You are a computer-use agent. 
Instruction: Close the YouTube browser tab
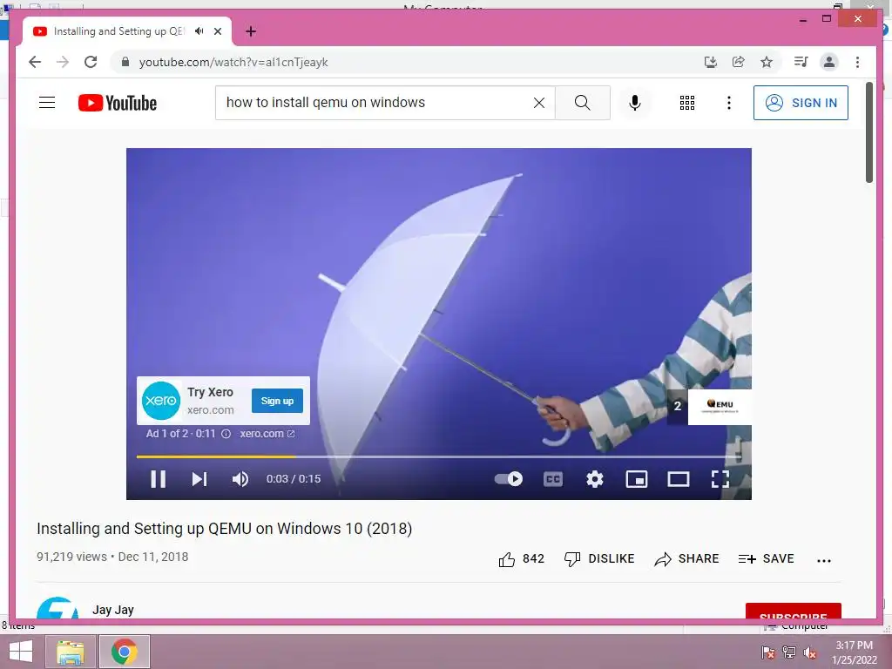click(217, 31)
